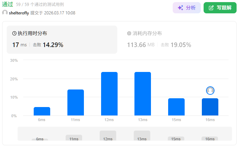Click the 6ms bar in the bottom range overview
The height and width of the screenshot is (146, 238).
pyautogui.click(x=40, y=139)
